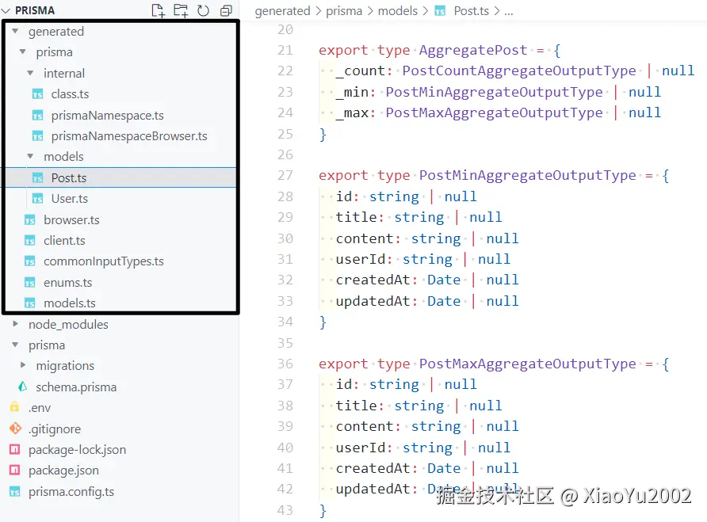
Task: Collapse all folders using the collapse icon
Action: pos(226,10)
